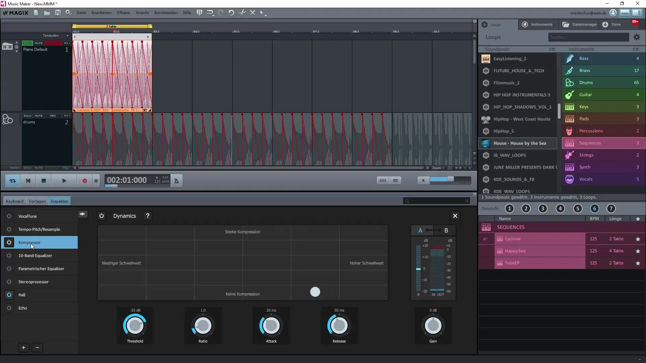Open the Hilfe menu
The image size is (646, 363).
(x=187, y=13)
